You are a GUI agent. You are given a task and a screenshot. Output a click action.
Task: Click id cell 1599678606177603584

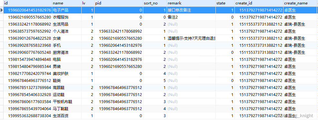tap(28, 102)
